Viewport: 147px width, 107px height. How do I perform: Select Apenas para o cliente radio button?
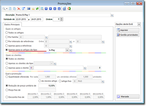click(7, 68)
